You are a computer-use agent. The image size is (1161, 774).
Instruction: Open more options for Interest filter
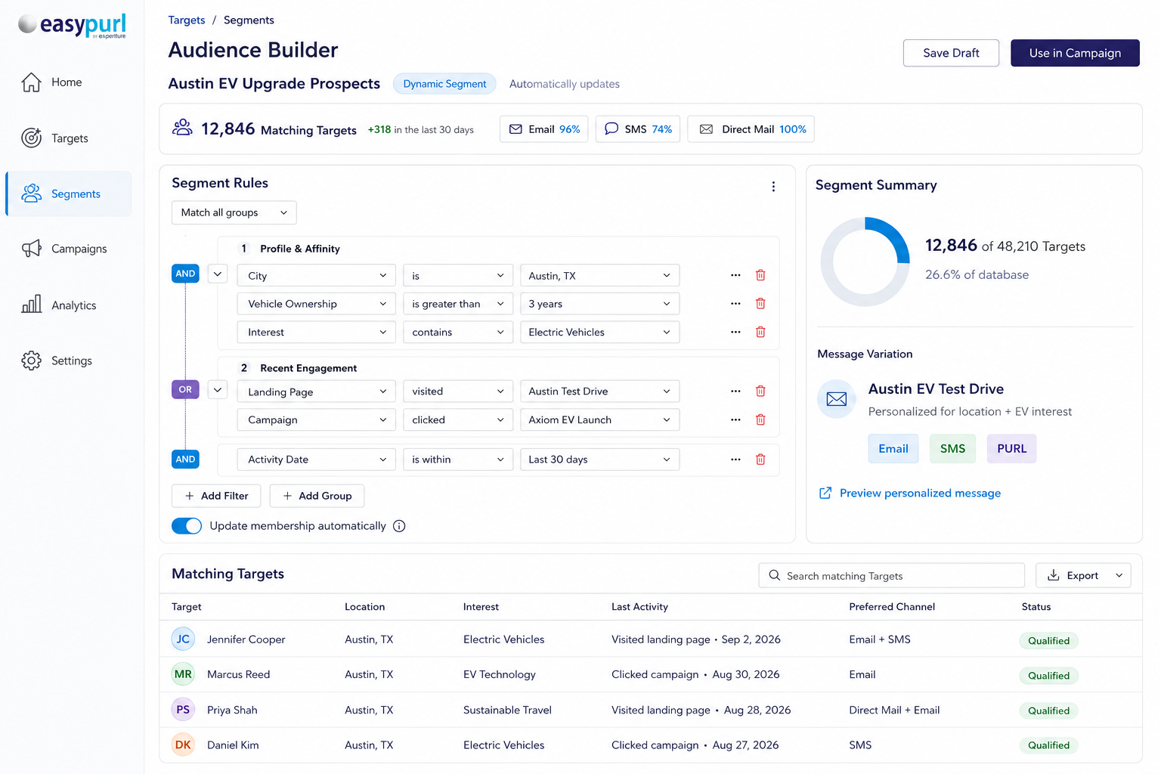pos(735,332)
